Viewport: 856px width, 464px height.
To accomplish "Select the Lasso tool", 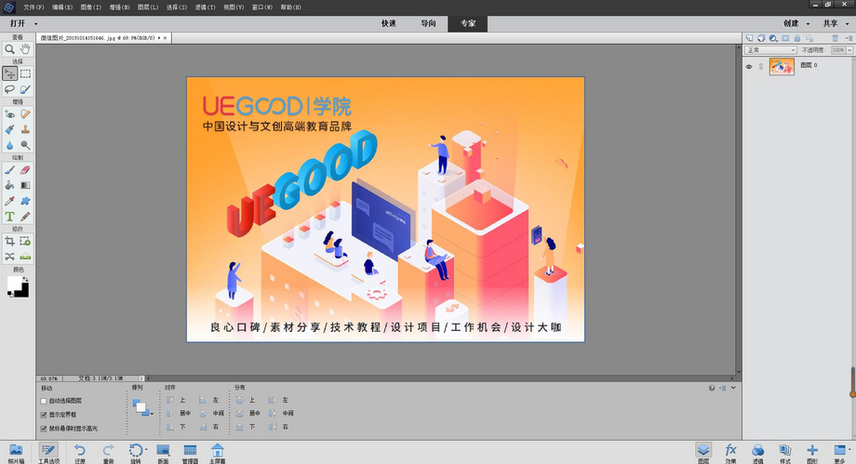I will pos(10,89).
